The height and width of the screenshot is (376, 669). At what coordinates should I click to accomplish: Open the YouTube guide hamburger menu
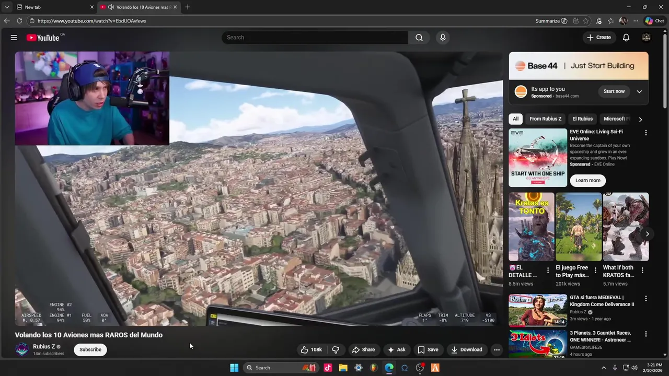pos(14,38)
